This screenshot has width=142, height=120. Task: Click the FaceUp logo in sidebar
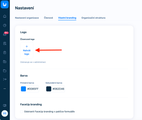(5, 4)
